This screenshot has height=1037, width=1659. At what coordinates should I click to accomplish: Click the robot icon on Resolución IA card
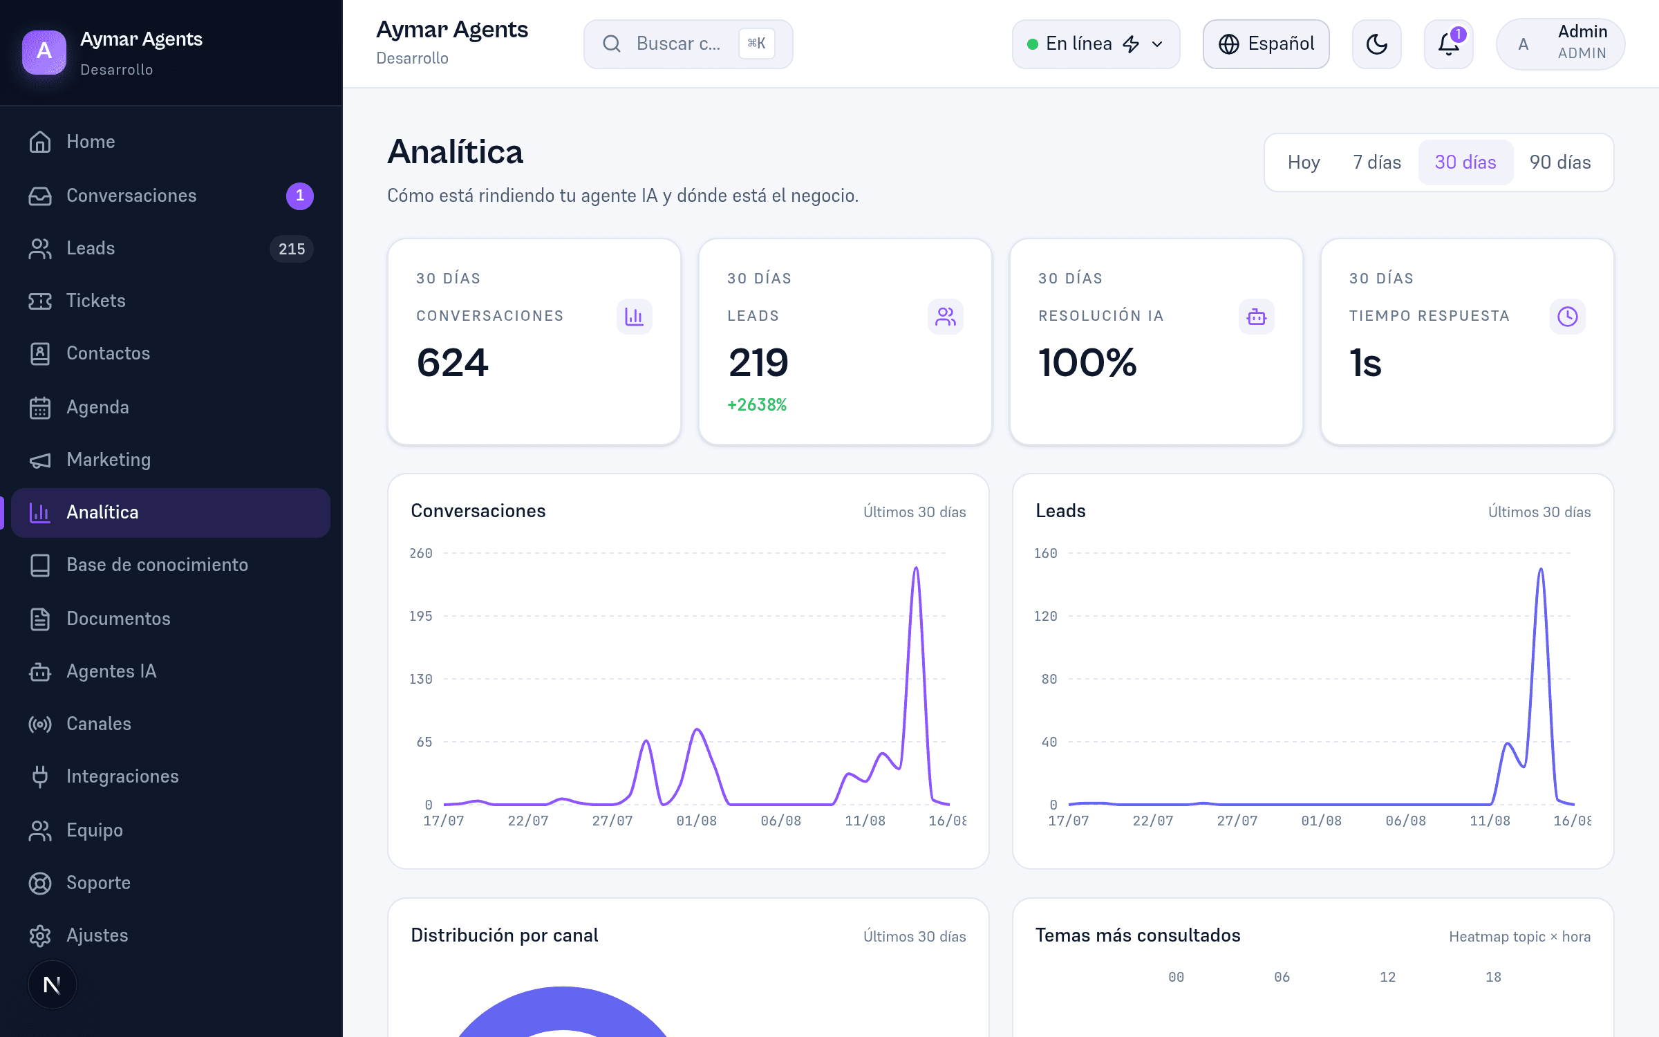click(x=1256, y=317)
